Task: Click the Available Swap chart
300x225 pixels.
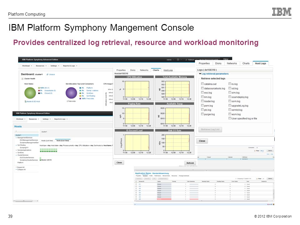Action: point(174,115)
